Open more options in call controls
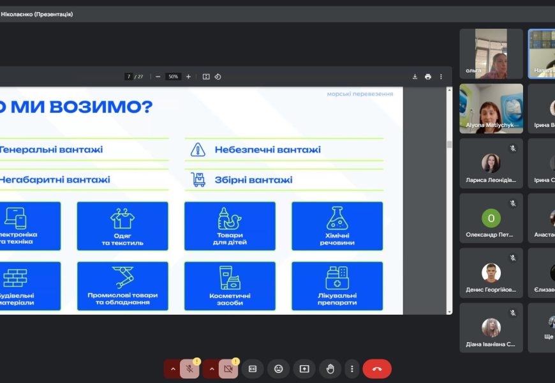 click(352, 369)
